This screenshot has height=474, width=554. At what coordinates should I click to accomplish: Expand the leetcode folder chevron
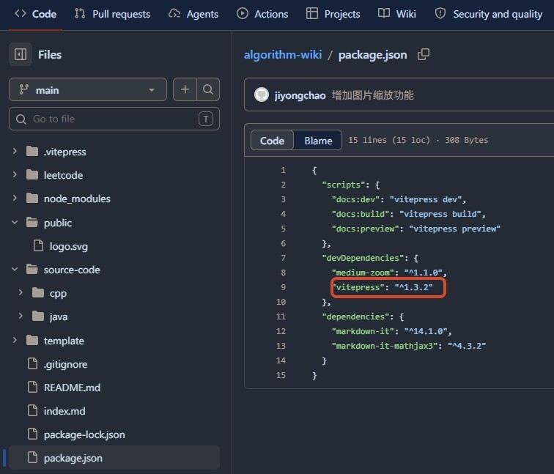[x=15, y=174]
